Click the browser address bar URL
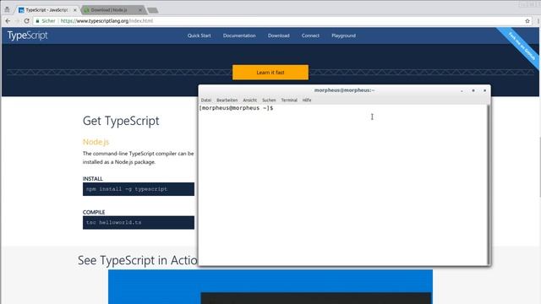This screenshot has width=541, height=304. tap(107, 21)
